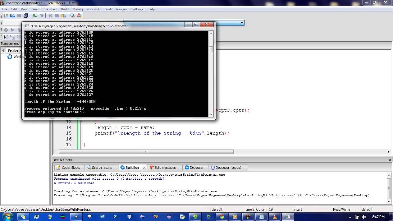This screenshot has height=221, width=393.
Task: Open the Build menu
Action: (65, 9)
